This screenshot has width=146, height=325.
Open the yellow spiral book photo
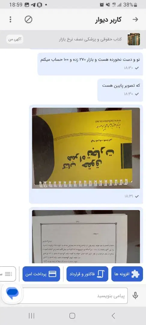[x=86, y=148]
